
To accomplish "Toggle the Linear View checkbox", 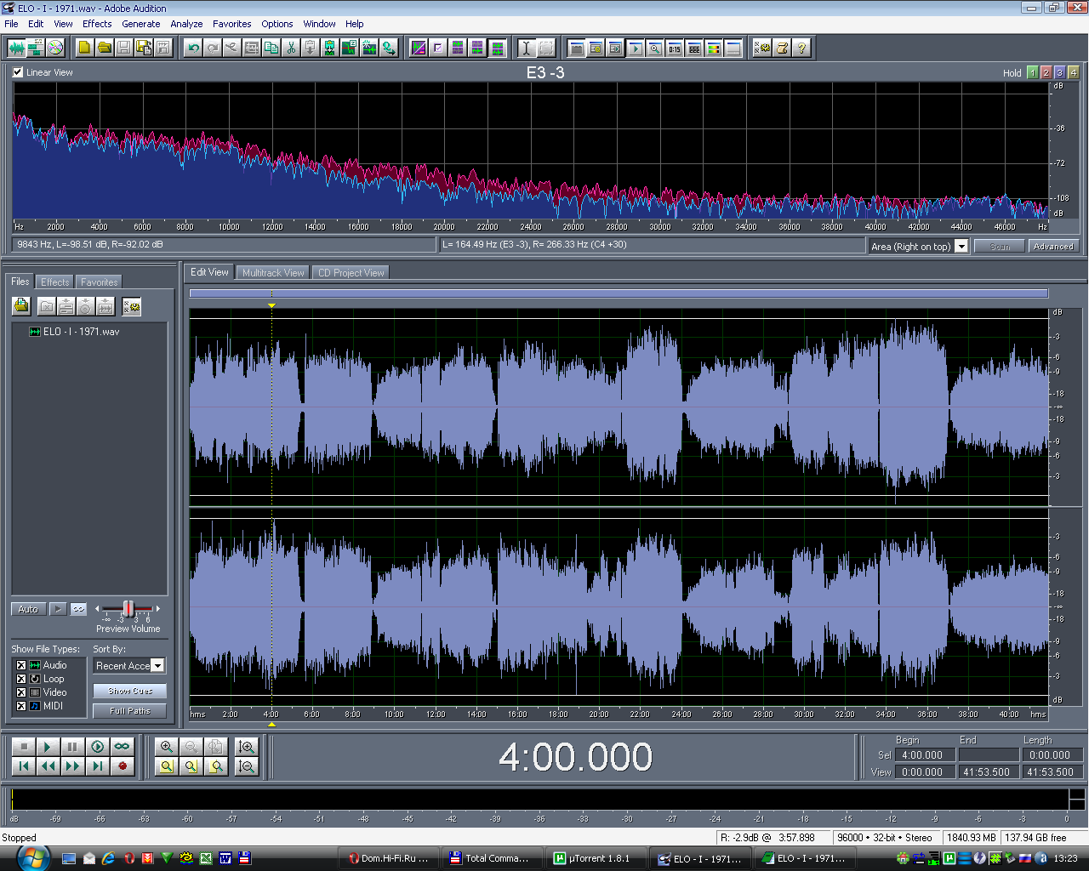I will click(x=18, y=72).
